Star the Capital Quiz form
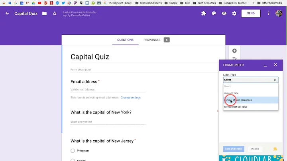The image size is (287, 161). (55, 14)
